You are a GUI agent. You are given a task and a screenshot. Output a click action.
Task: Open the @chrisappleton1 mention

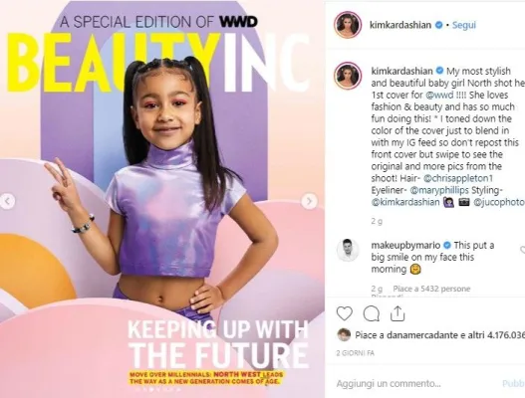click(458, 178)
